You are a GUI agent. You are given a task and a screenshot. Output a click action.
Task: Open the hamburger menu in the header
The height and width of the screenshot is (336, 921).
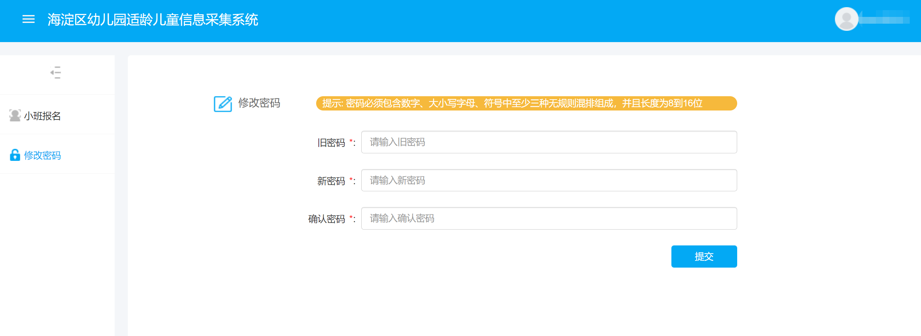[x=29, y=19]
